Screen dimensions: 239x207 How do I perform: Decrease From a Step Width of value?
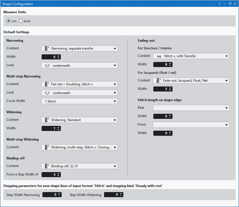(58, 176)
